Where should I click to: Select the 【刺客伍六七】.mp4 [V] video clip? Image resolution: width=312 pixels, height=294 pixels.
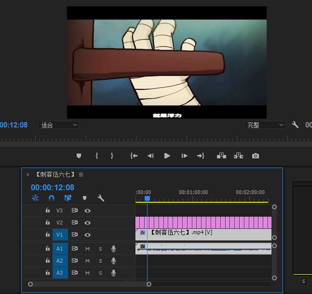click(x=203, y=235)
